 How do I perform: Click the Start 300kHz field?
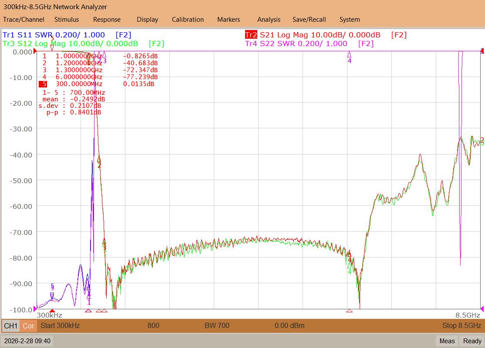click(61, 325)
